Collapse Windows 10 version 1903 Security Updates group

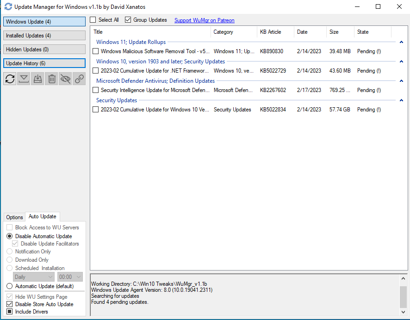point(401,62)
